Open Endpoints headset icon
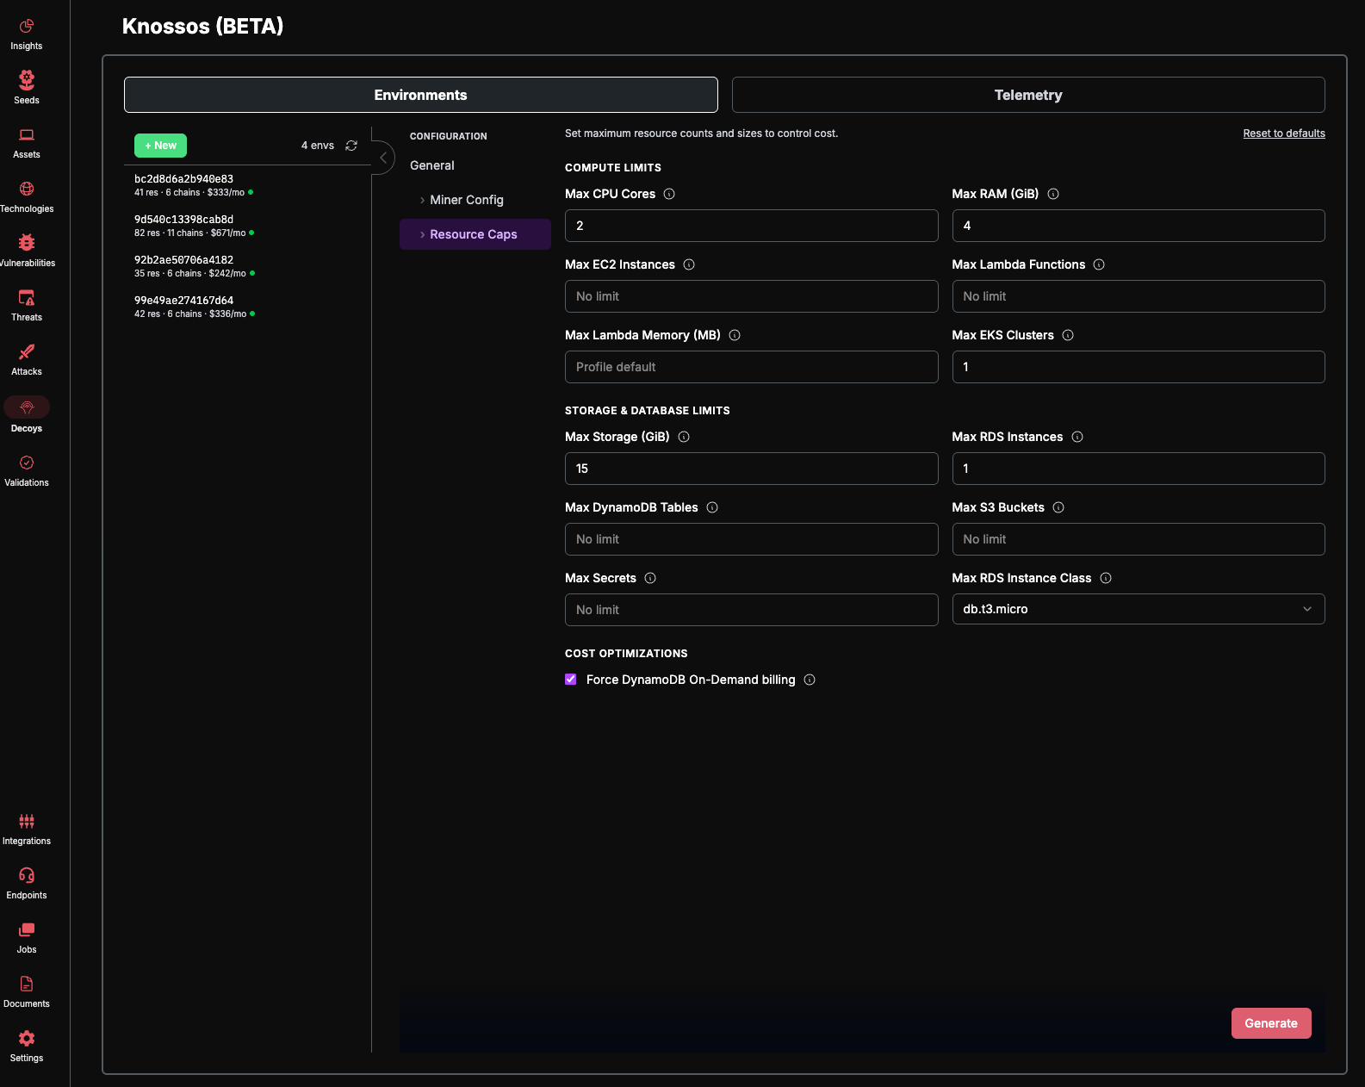1365x1087 pixels. pyautogui.click(x=27, y=875)
